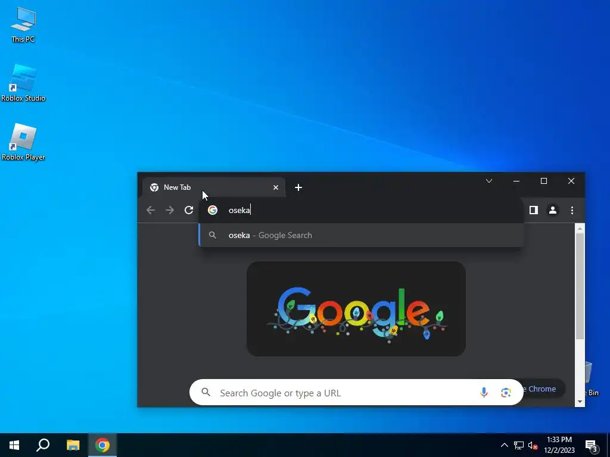Start voice search with microphone icon
This screenshot has height=457, width=610.
click(x=484, y=393)
